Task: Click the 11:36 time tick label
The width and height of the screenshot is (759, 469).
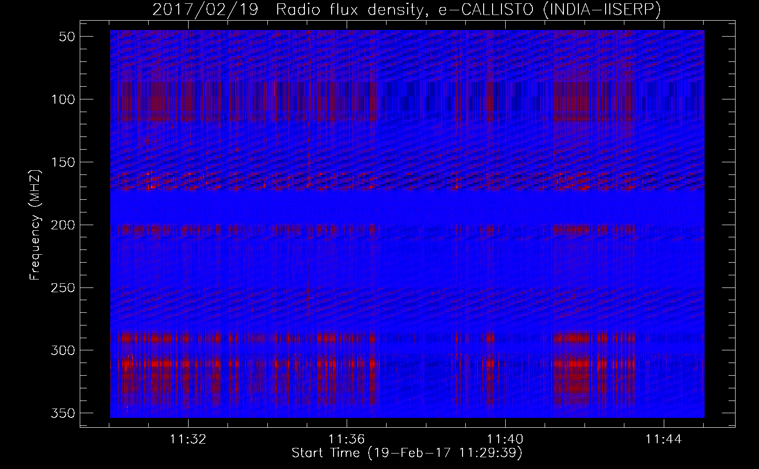Action: click(x=347, y=439)
